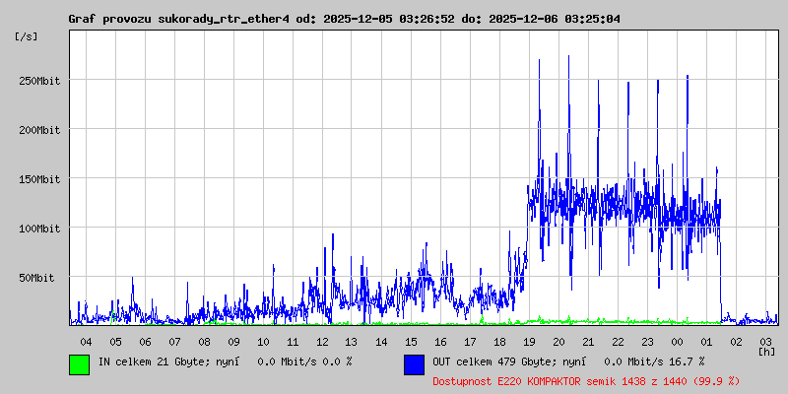Screen dimensions: 788x394
Task: Click hour label '15' on time axis
Action: click(411, 342)
